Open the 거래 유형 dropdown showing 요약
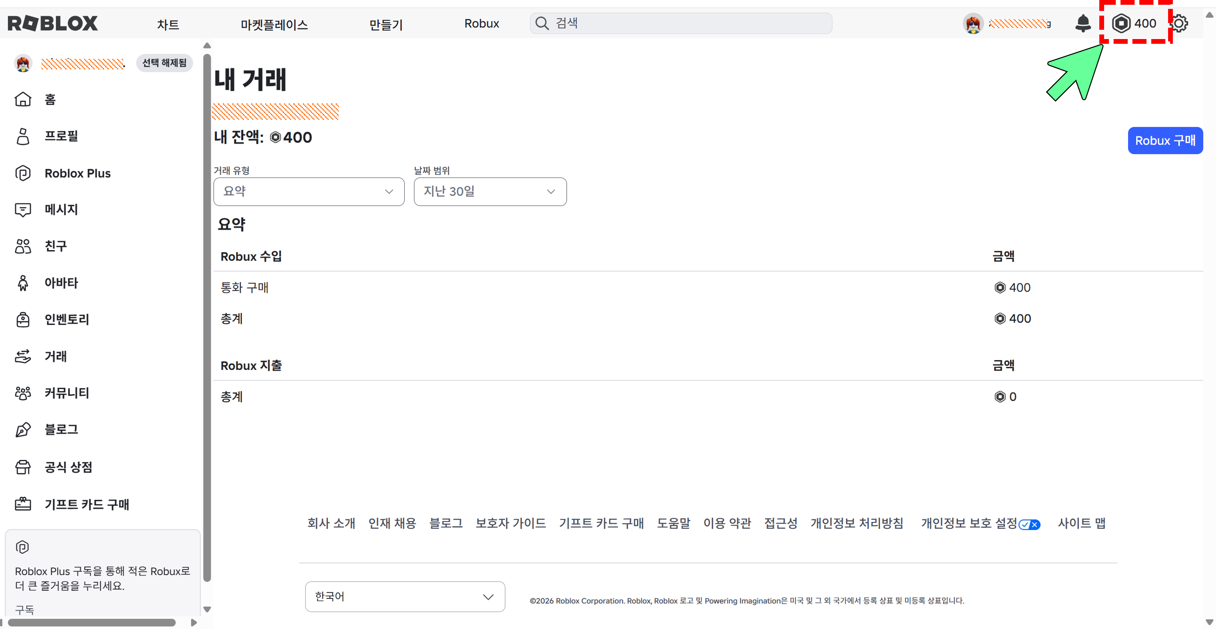The height and width of the screenshot is (629, 1216). pos(309,192)
